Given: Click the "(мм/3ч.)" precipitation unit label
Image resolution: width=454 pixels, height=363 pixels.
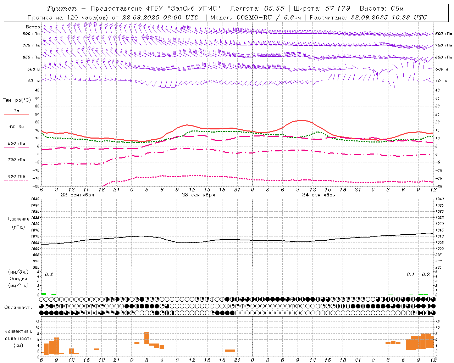Looking at the screenshot, I should [x=18, y=272].
